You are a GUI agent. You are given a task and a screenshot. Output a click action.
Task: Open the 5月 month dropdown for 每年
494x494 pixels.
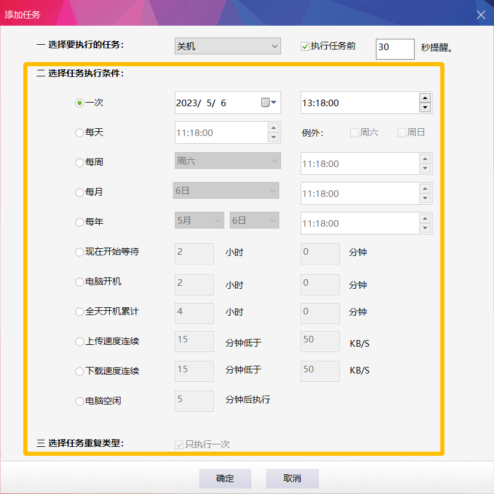199,220
